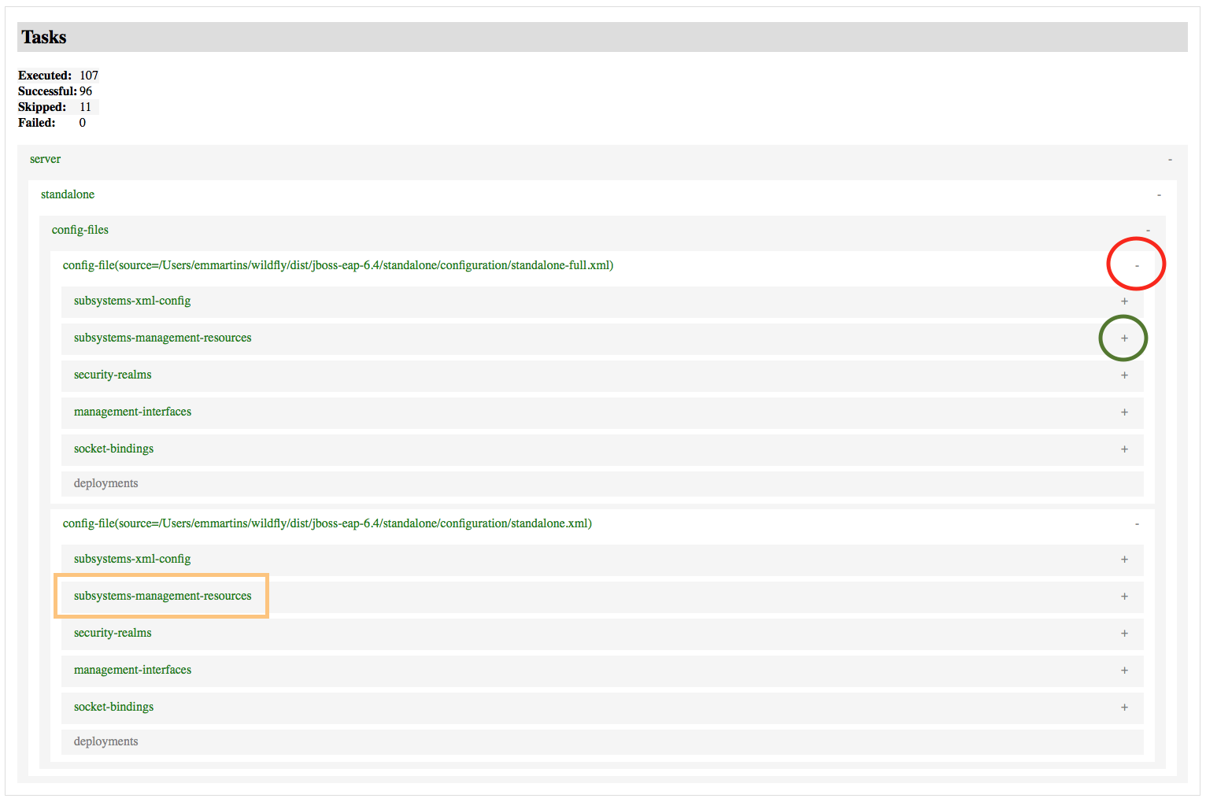Expand subsystems-management-resources under standalone-full.xml
This screenshot has height=802, width=1206.
(1124, 338)
